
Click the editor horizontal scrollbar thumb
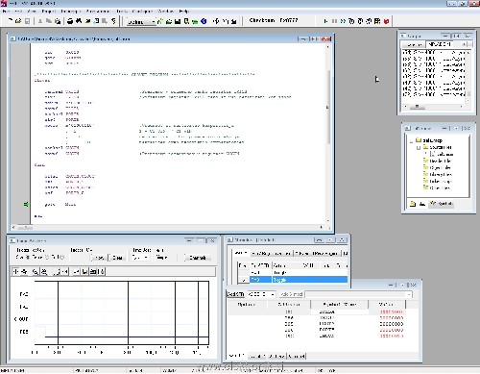(x=25, y=228)
